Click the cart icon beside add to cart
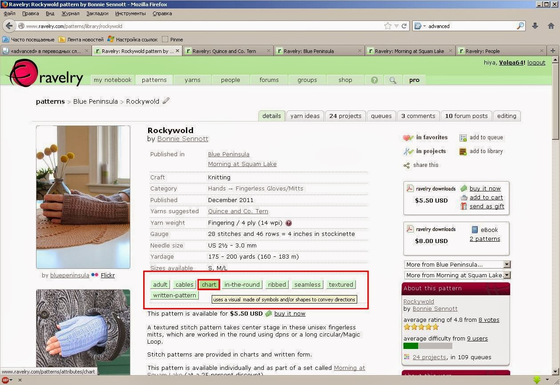Image resolution: width=560 pixels, height=385 pixels. [464, 198]
